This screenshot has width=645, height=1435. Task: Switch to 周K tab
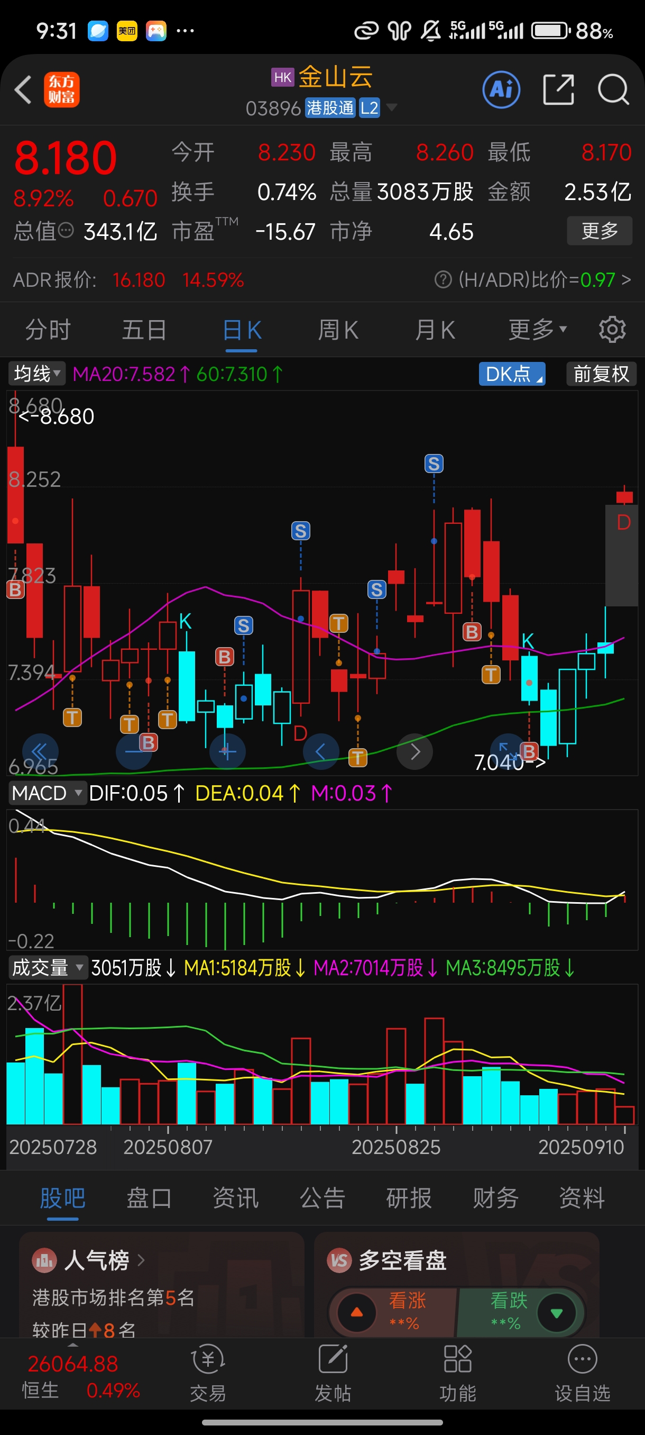point(338,330)
